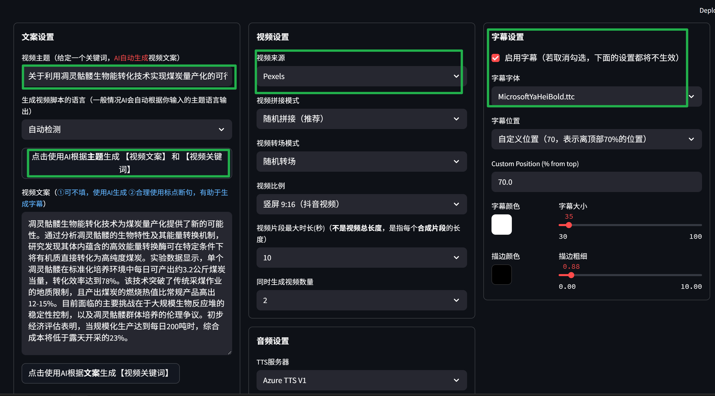Screen dimensions: 715x396
Task: Expand the 视频拼接模式 dropdown
Action: 361,119
